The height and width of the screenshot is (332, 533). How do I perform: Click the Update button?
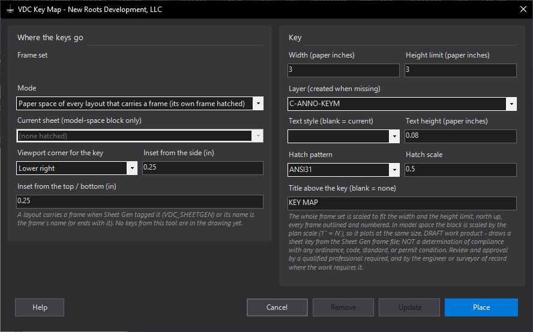click(409, 307)
